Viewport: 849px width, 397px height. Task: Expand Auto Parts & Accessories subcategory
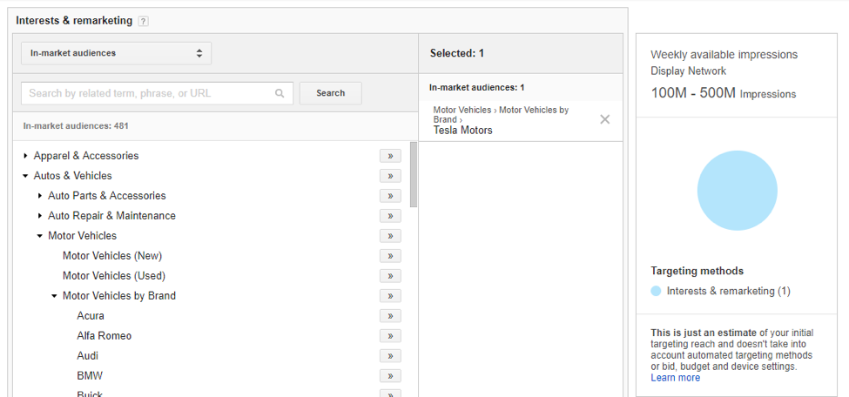pos(40,196)
